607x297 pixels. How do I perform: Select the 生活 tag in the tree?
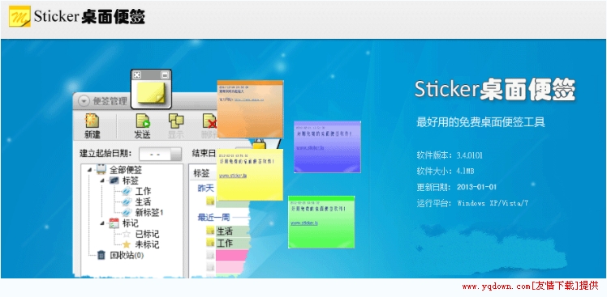point(144,202)
